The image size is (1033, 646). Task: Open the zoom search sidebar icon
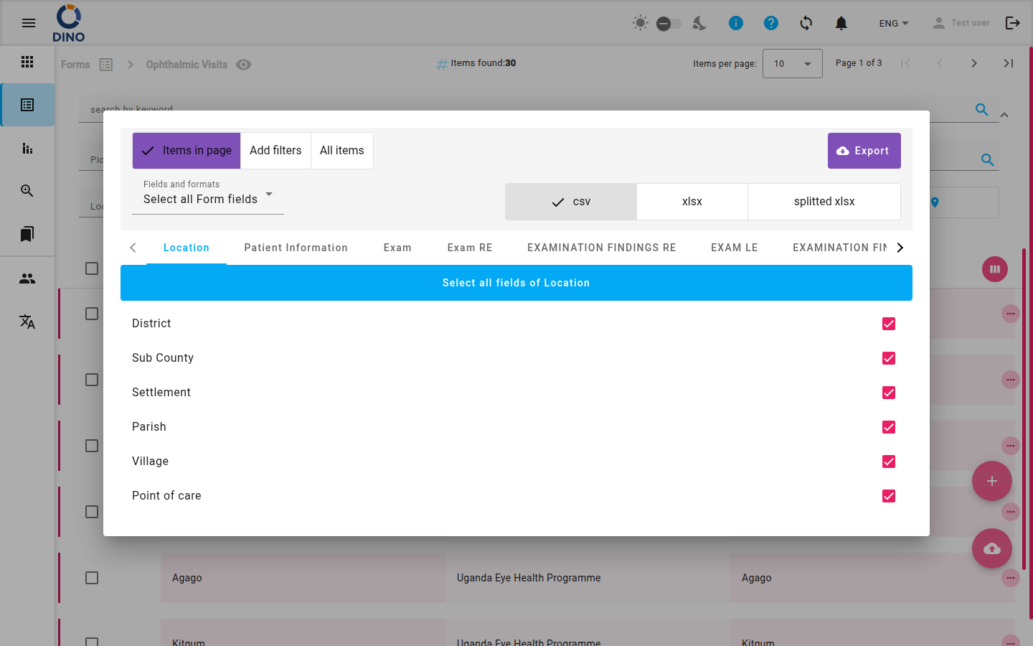click(27, 191)
